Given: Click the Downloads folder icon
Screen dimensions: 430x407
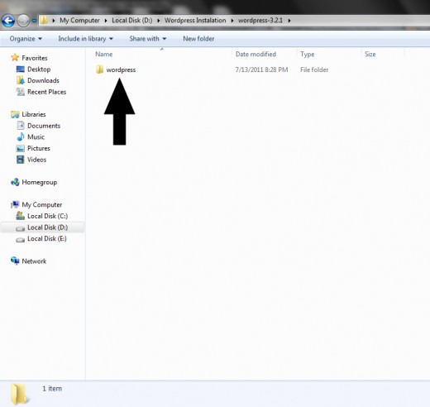Looking at the screenshot, I should coord(21,80).
